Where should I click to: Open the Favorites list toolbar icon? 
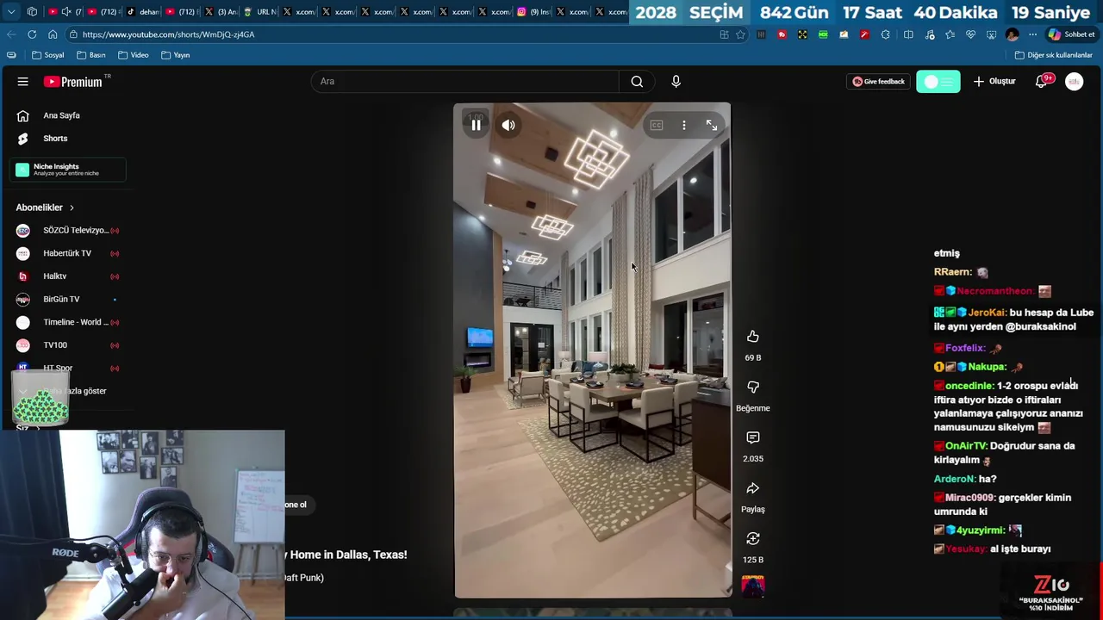950,34
